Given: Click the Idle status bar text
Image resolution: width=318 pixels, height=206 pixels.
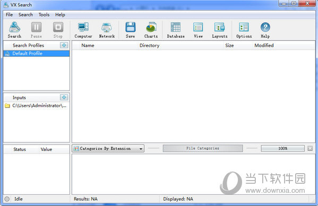Looking at the screenshot, I should click(19, 199).
